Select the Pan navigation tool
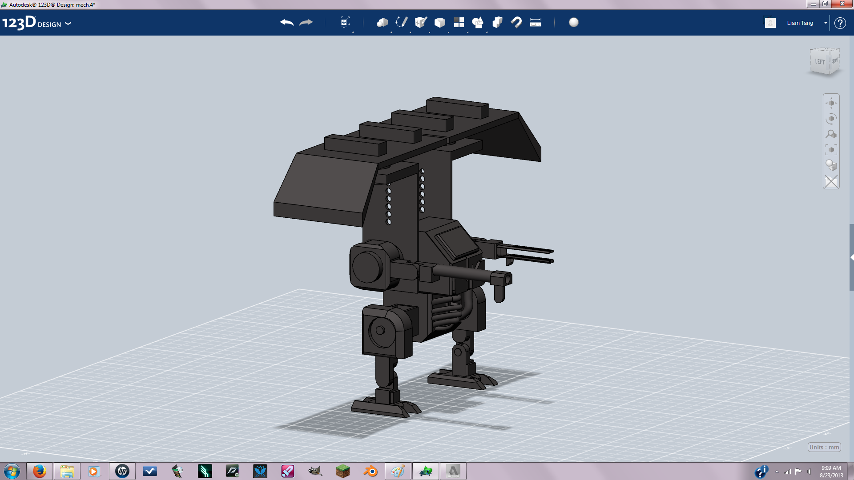Screen dimensions: 854x480 coord(831,103)
